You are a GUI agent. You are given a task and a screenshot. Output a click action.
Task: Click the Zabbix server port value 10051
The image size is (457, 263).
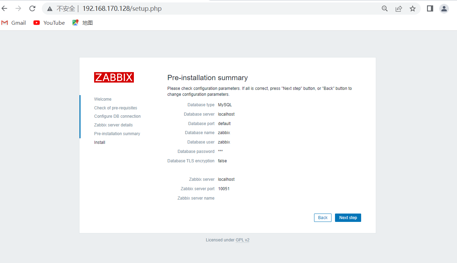coord(224,189)
